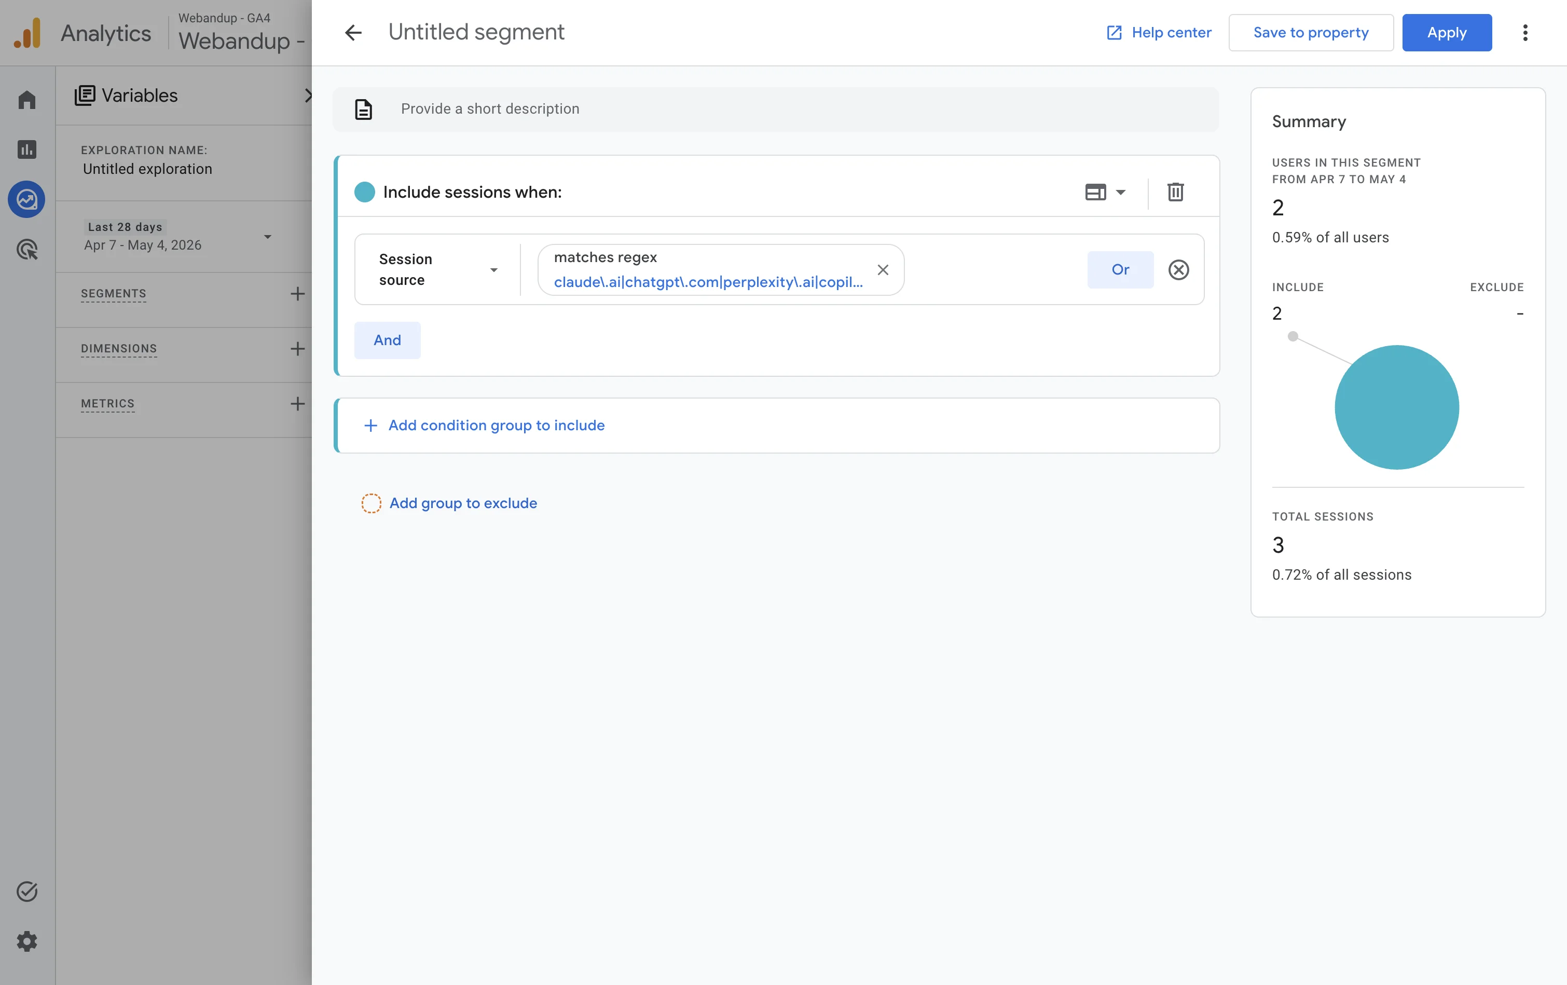Click Save to property button
The image size is (1567, 985).
[x=1311, y=33]
